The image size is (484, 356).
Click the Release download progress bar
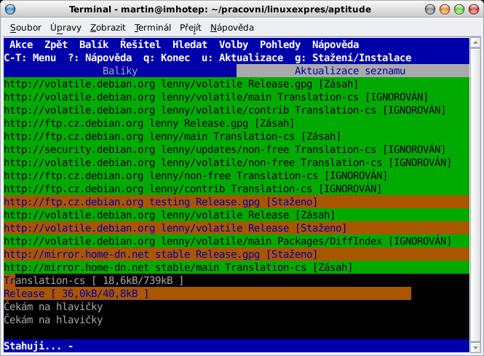pyautogui.click(x=207, y=293)
